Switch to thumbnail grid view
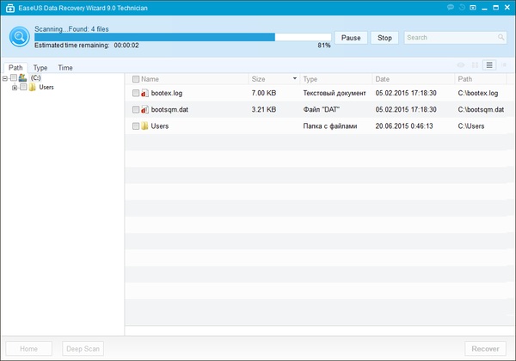The image size is (516, 361). [x=475, y=65]
